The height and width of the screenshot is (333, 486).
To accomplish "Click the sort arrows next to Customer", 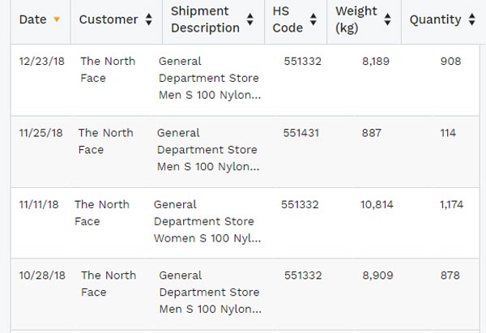I will pos(148,20).
